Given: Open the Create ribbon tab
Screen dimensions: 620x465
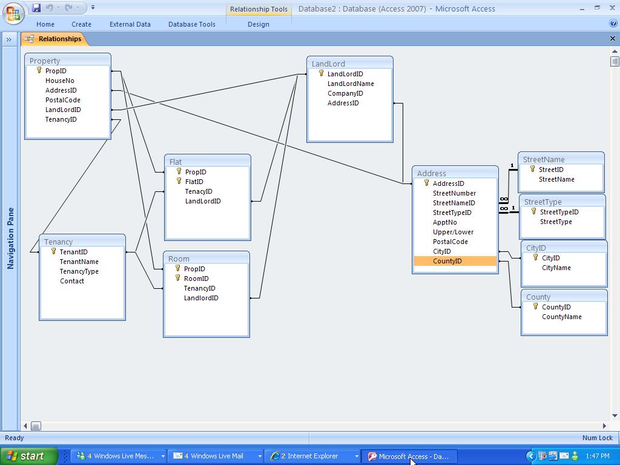Looking at the screenshot, I should tap(82, 24).
